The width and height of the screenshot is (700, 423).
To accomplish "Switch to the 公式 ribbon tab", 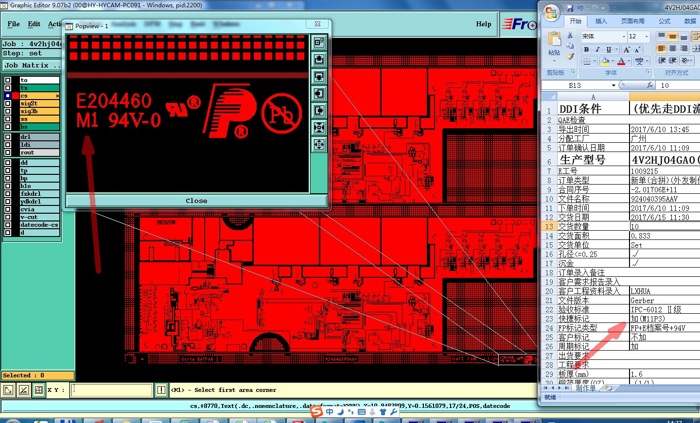I will [x=665, y=21].
